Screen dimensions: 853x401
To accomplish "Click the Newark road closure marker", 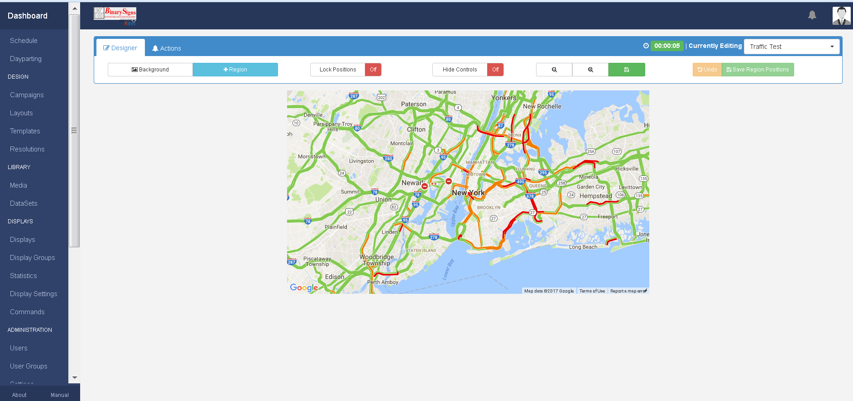I will tap(425, 186).
